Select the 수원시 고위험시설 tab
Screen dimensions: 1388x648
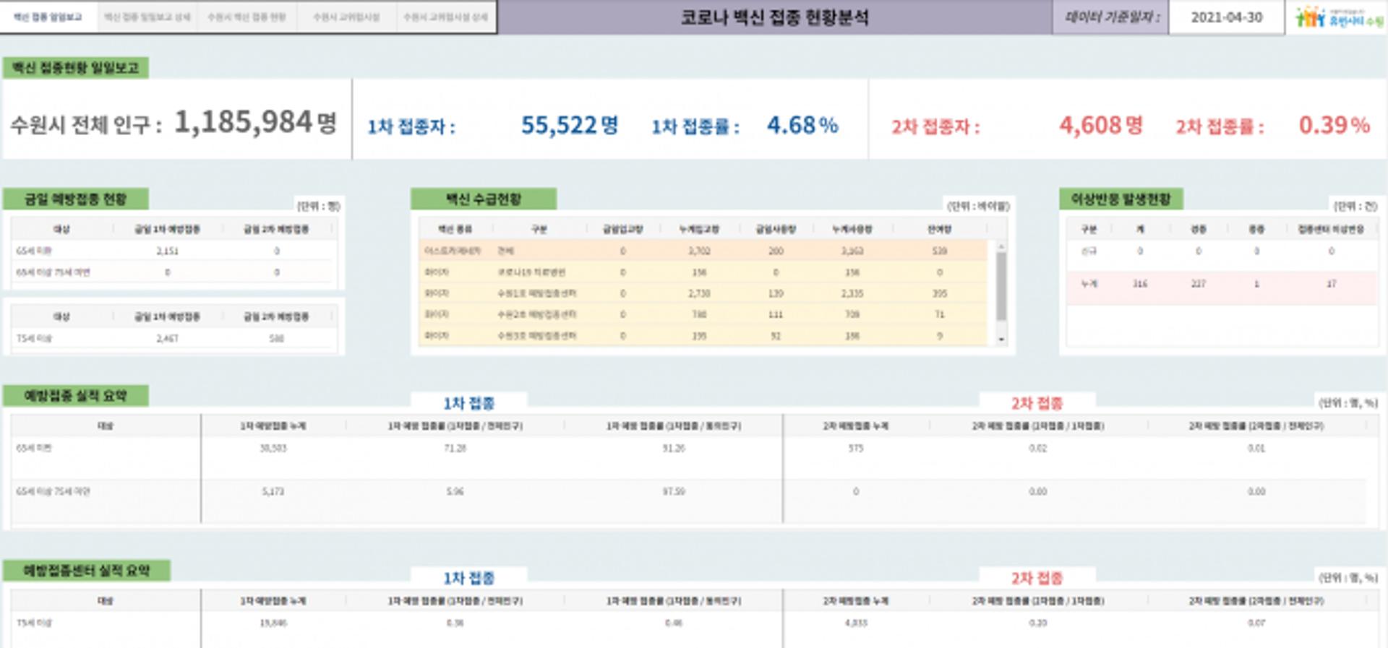coord(346,17)
